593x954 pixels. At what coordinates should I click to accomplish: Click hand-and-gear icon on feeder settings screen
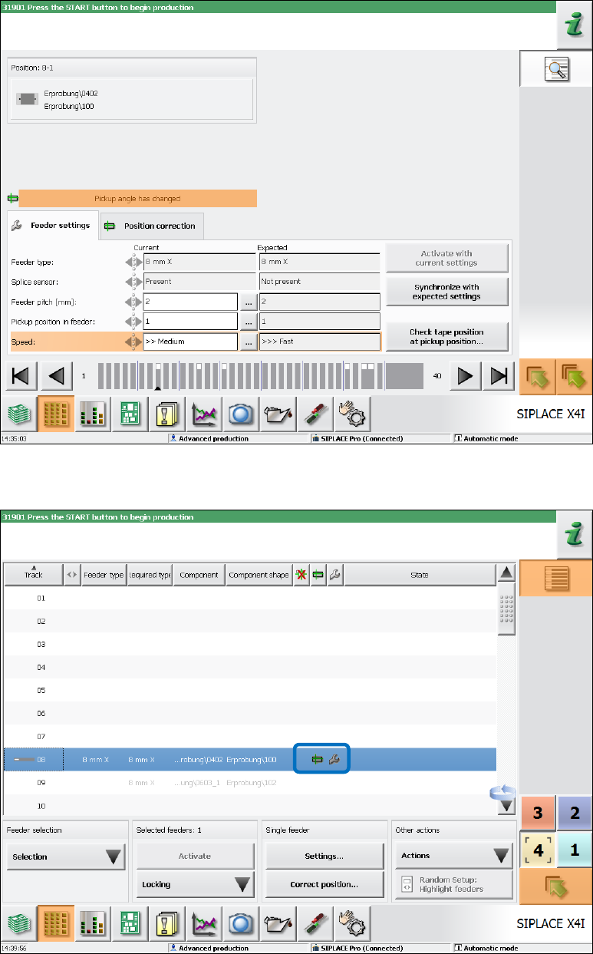pyautogui.click(x=351, y=416)
